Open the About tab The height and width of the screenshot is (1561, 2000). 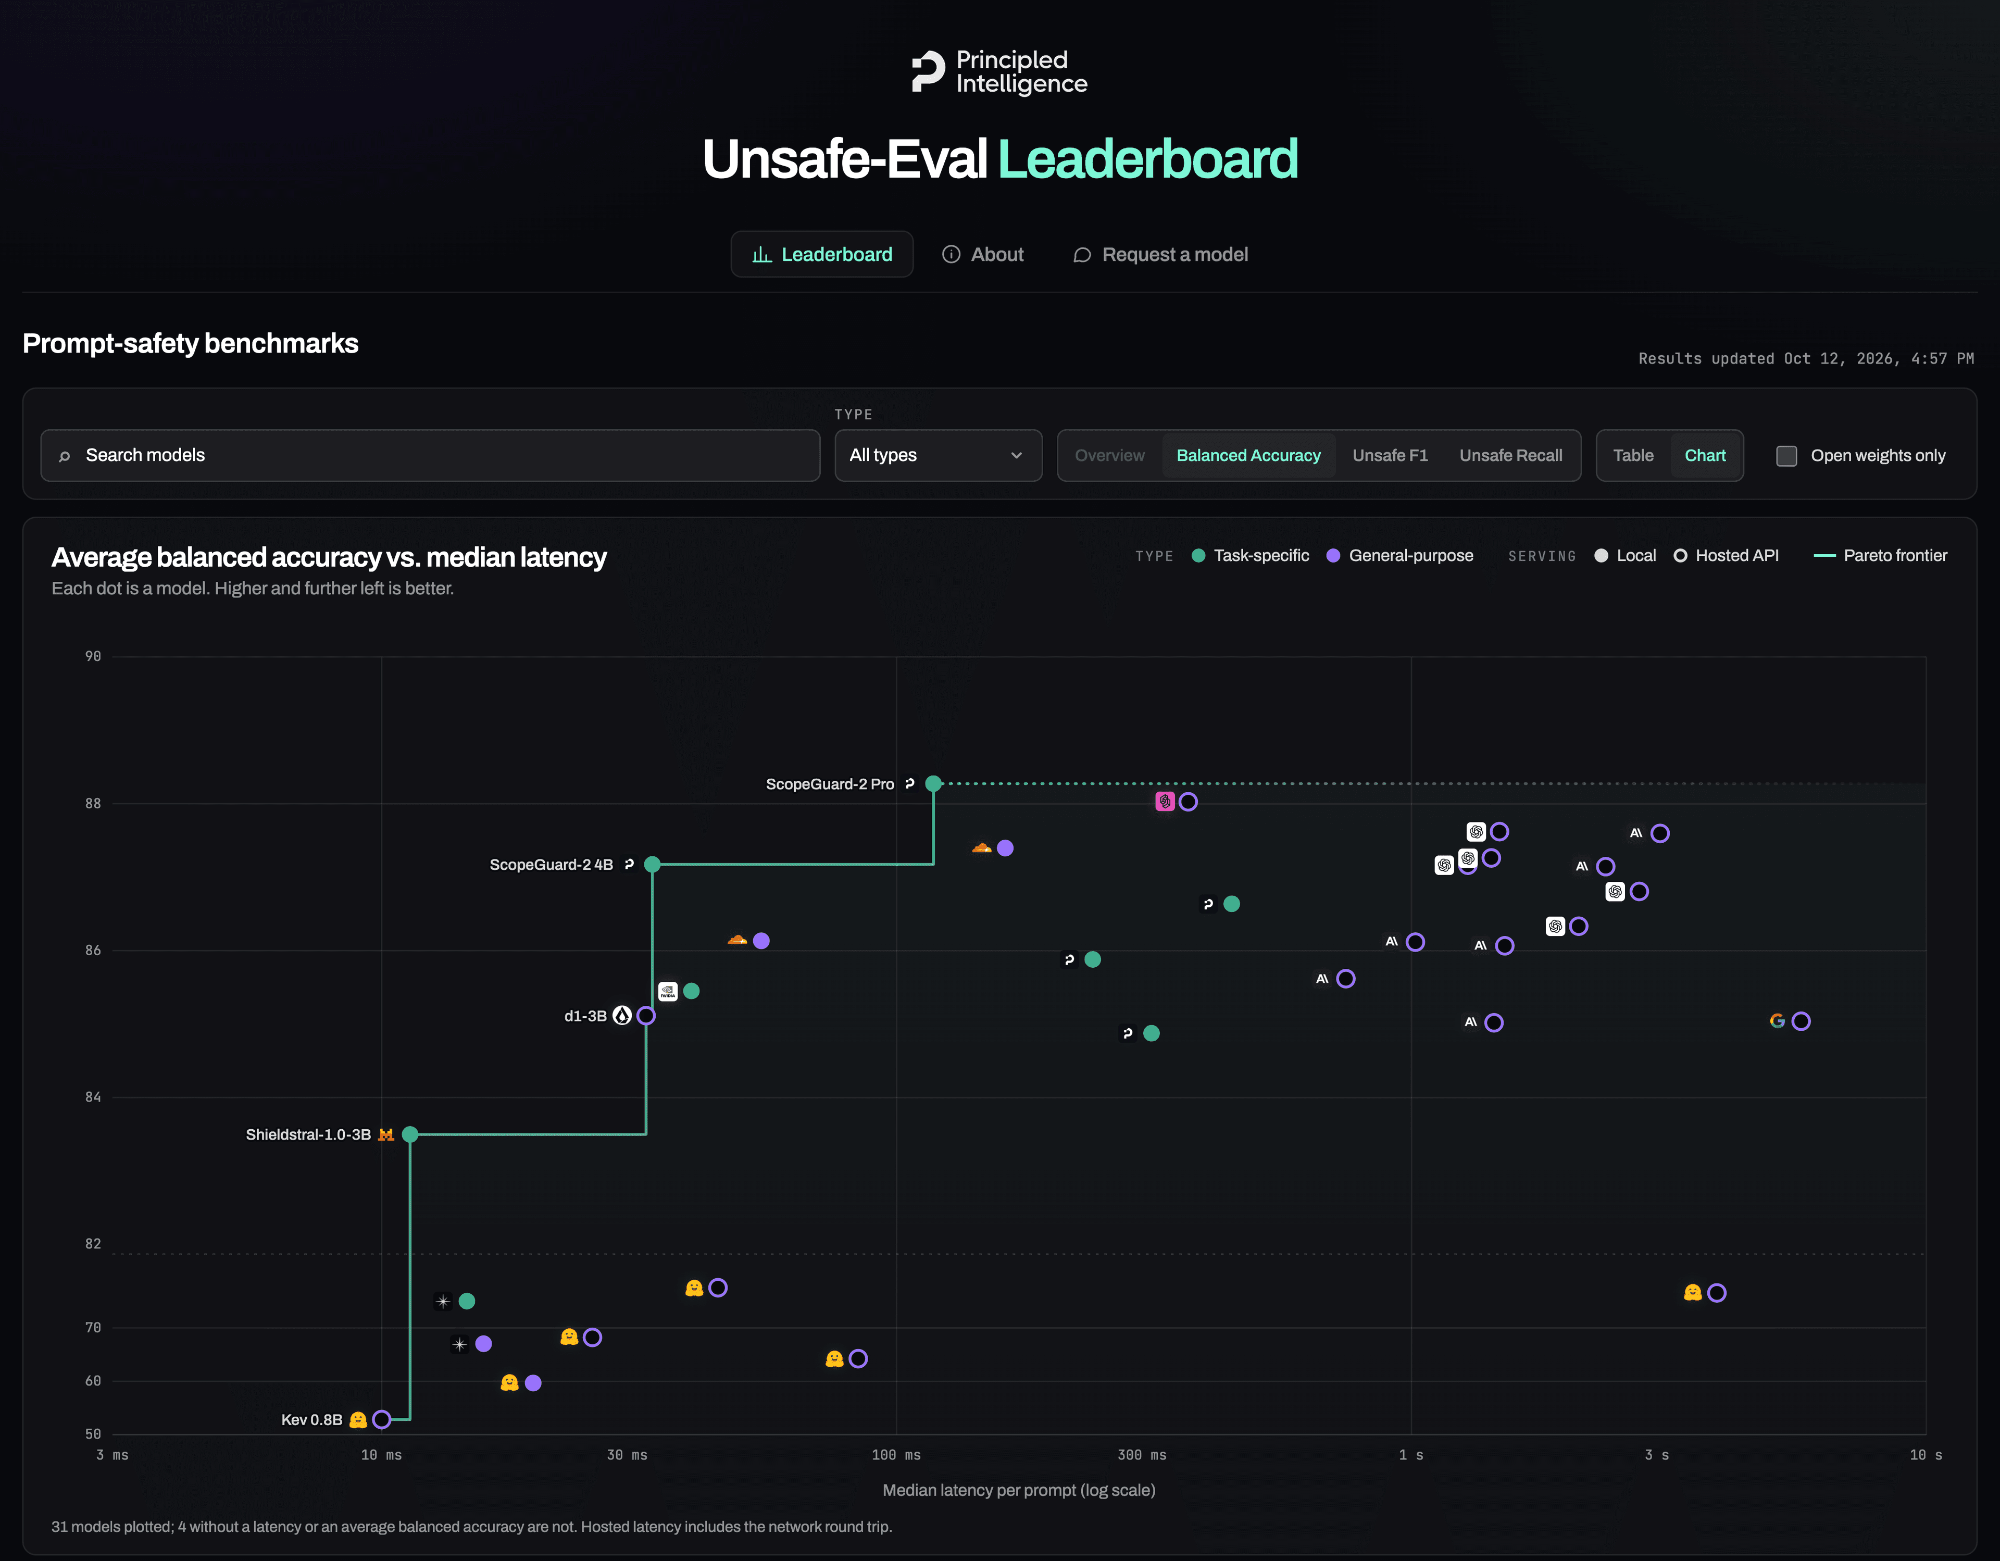click(x=983, y=255)
